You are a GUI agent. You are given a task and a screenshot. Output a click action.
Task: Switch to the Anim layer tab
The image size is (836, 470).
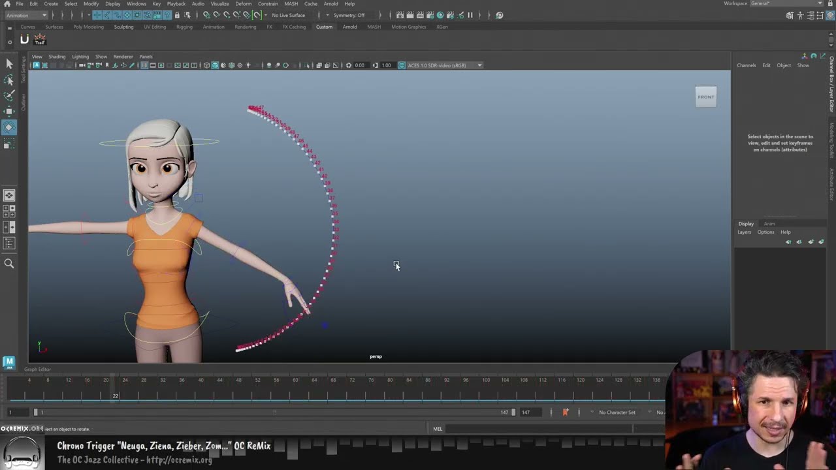[769, 224]
